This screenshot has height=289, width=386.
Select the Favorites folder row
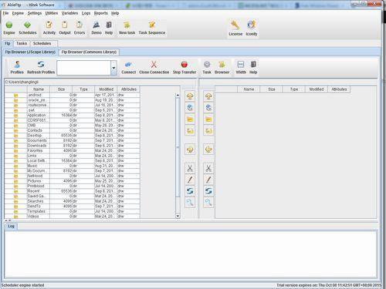coord(73,150)
